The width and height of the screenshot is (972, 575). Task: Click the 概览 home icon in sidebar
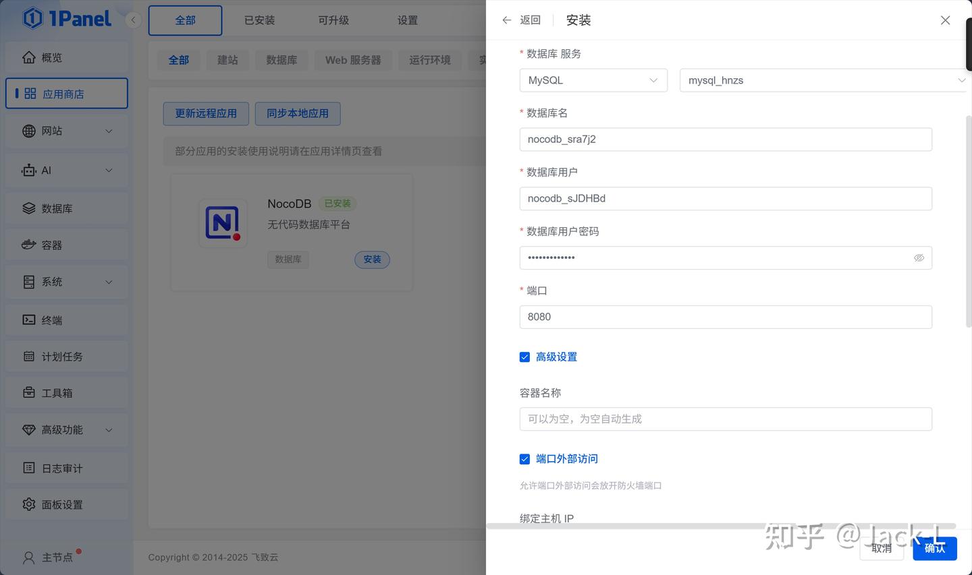[x=29, y=57]
